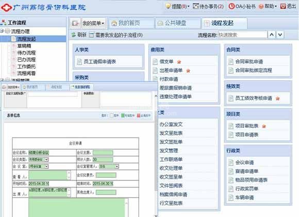Switch to the 公共硬盘 tab

[178, 23]
